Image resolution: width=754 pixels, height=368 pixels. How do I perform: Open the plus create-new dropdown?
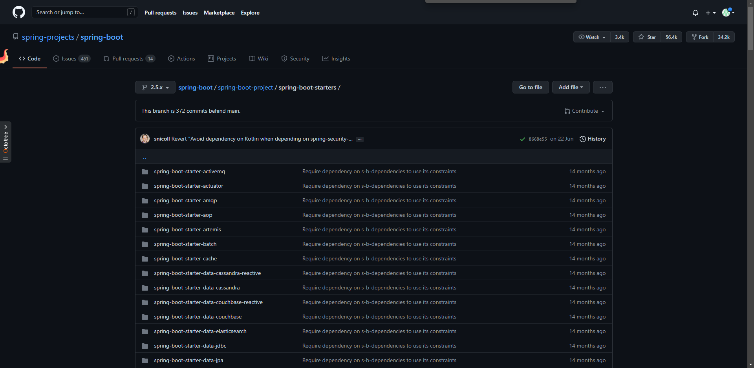pyautogui.click(x=710, y=13)
